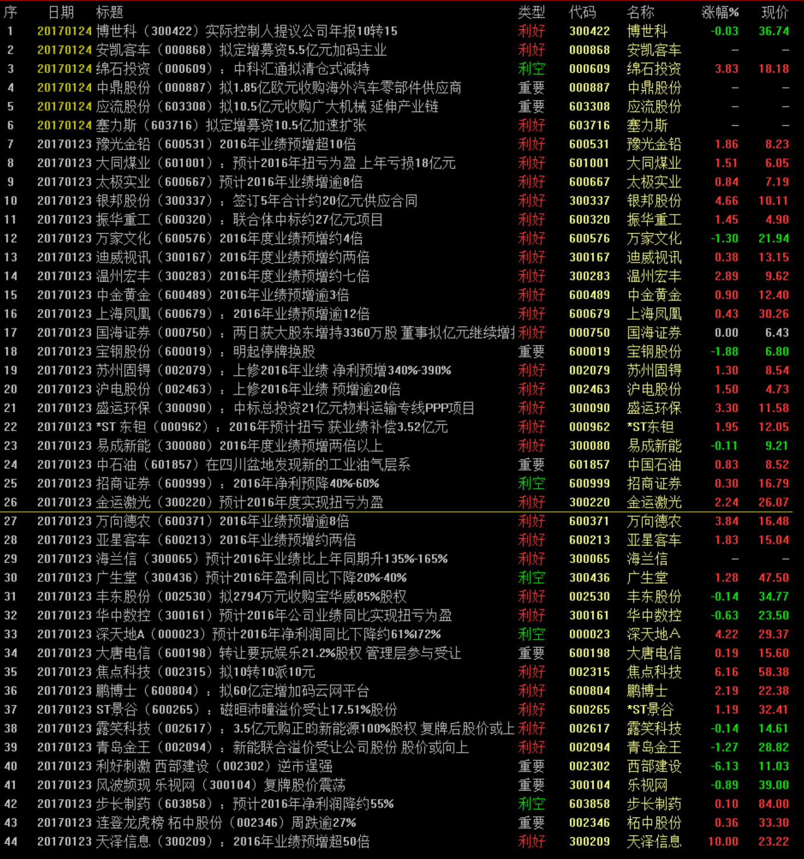Open headline 露笑科技 3.5亿元购正昀新能源
This screenshot has height=859, width=804.
305,728
